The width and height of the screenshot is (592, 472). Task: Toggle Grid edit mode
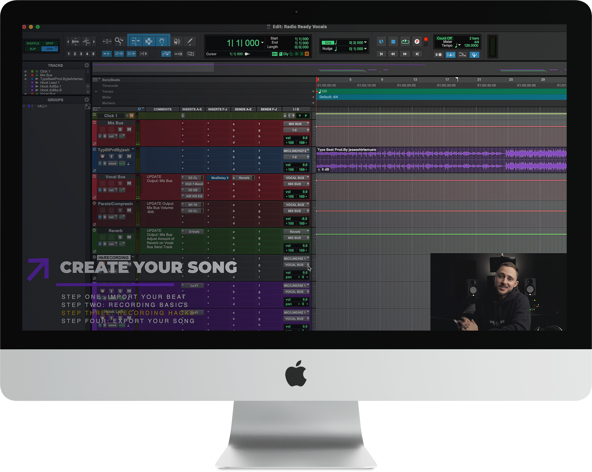(x=49, y=49)
